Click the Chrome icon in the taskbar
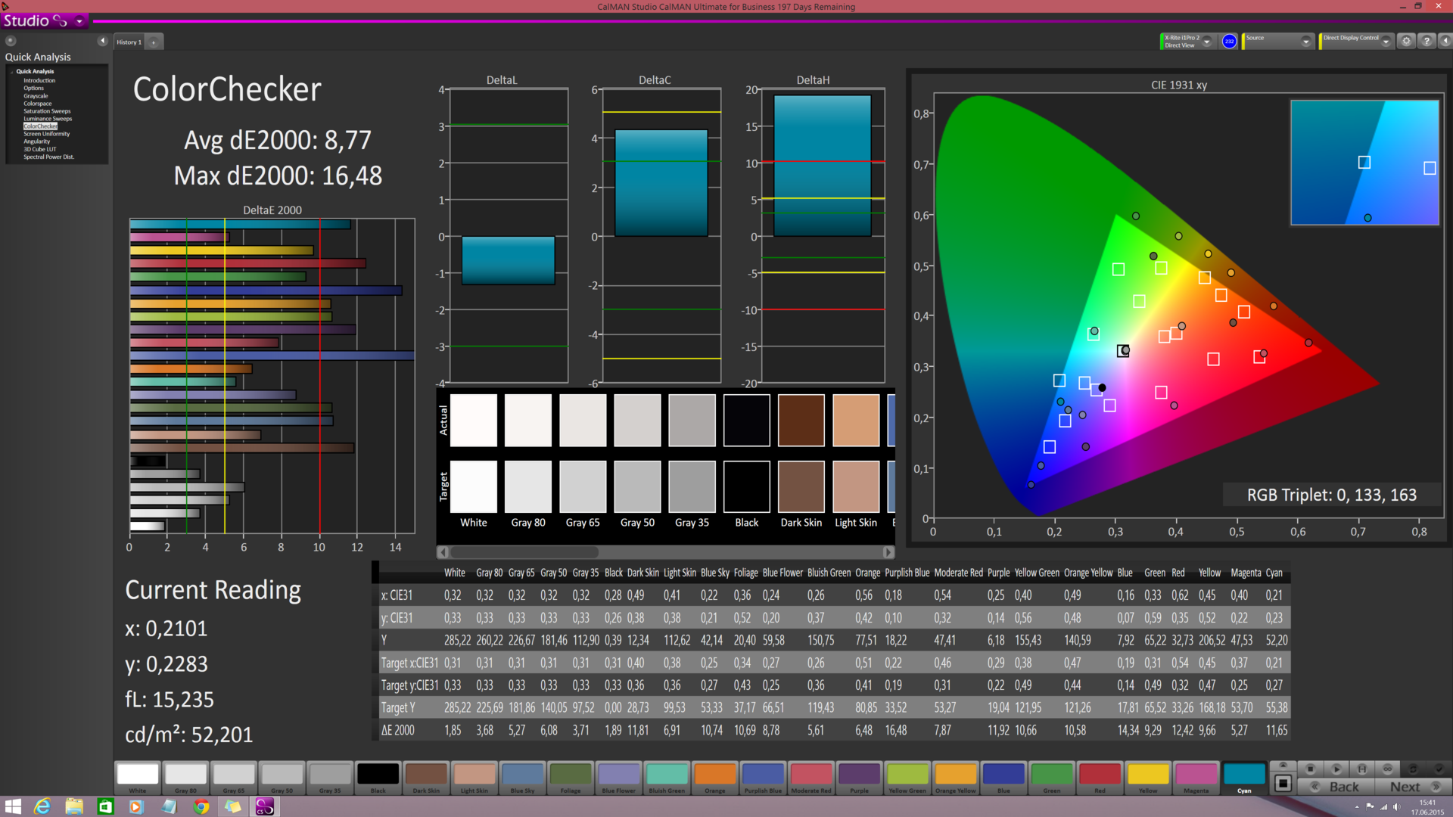The height and width of the screenshot is (817, 1453). [201, 806]
